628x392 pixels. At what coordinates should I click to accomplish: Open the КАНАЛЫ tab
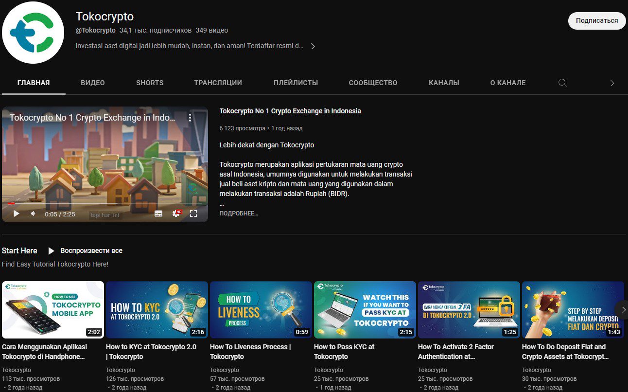(x=444, y=83)
